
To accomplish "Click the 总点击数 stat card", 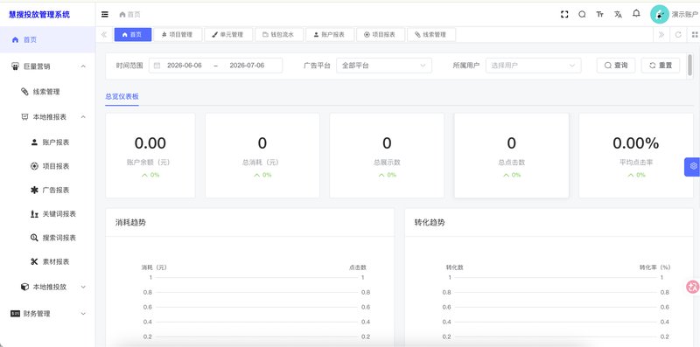I will [x=511, y=156].
